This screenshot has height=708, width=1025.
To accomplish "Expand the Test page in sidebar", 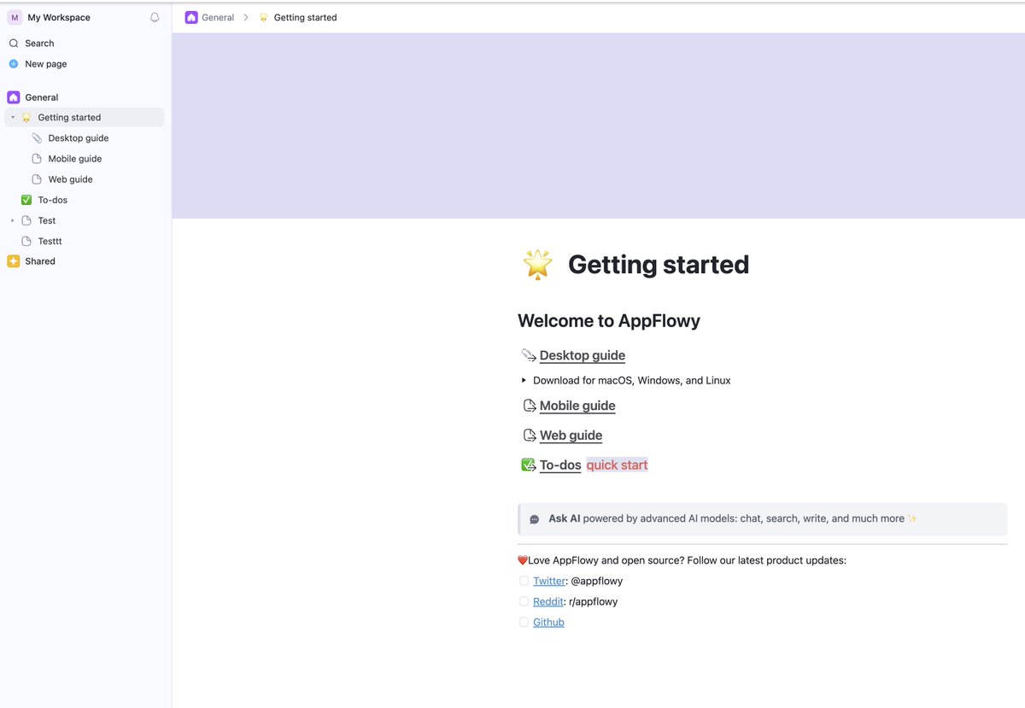I will coord(13,220).
